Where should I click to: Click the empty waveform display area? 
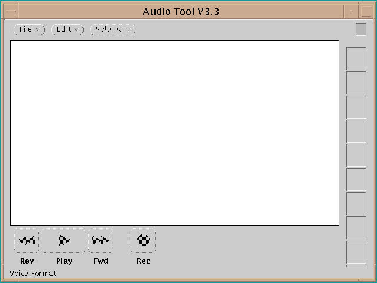click(174, 133)
